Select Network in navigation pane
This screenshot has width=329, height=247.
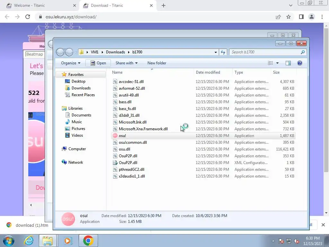tap(76, 162)
